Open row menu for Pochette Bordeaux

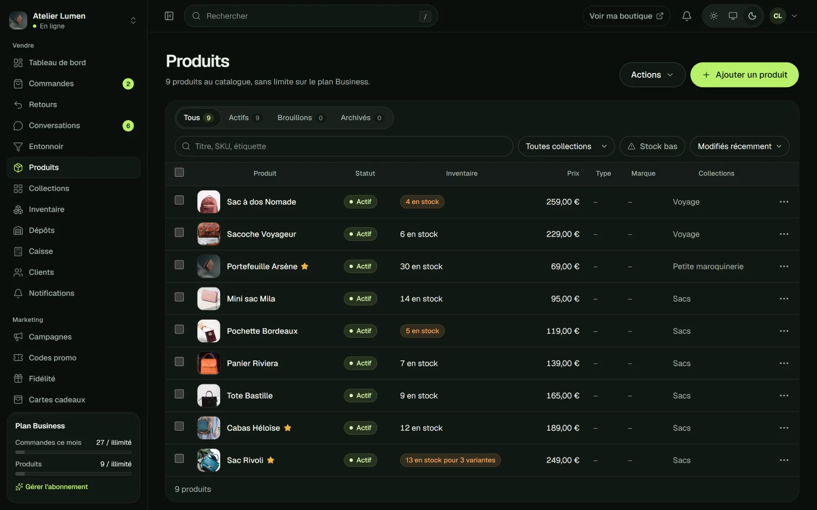784,331
